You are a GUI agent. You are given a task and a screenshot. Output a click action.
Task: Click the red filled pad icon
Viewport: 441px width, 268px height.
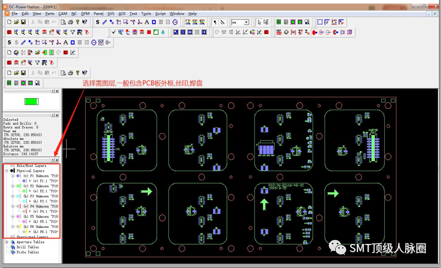(x=314, y=32)
